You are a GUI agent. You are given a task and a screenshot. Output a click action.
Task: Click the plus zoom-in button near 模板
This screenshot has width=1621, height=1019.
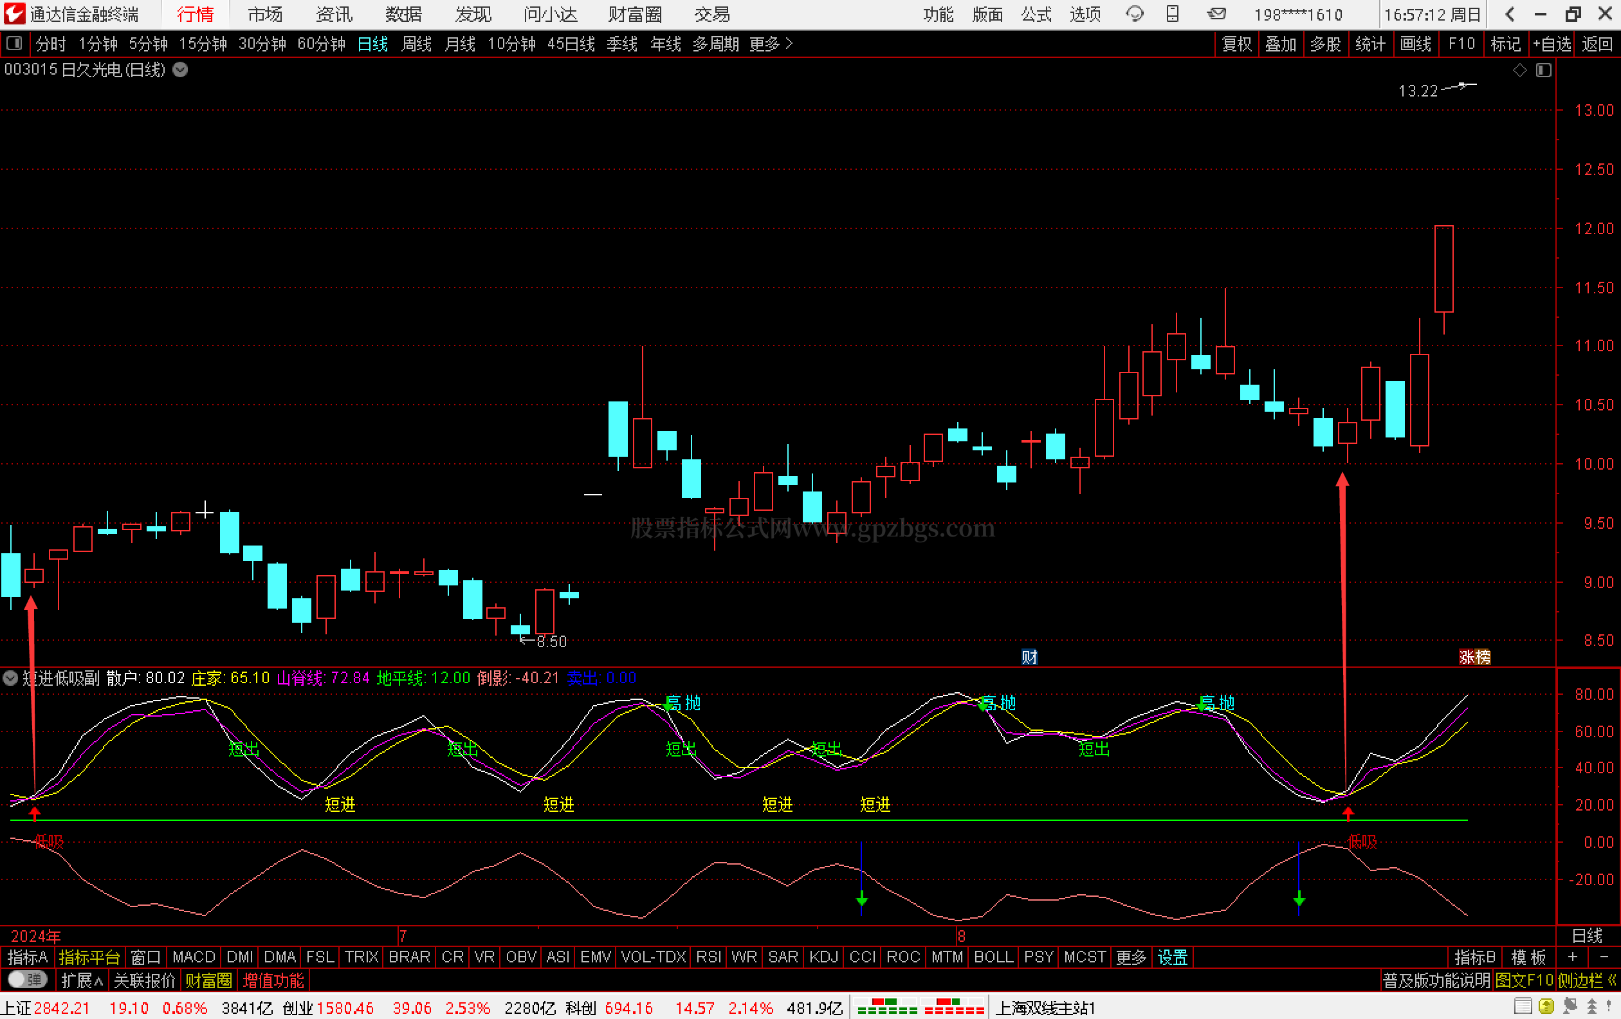[x=1573, y=957]
